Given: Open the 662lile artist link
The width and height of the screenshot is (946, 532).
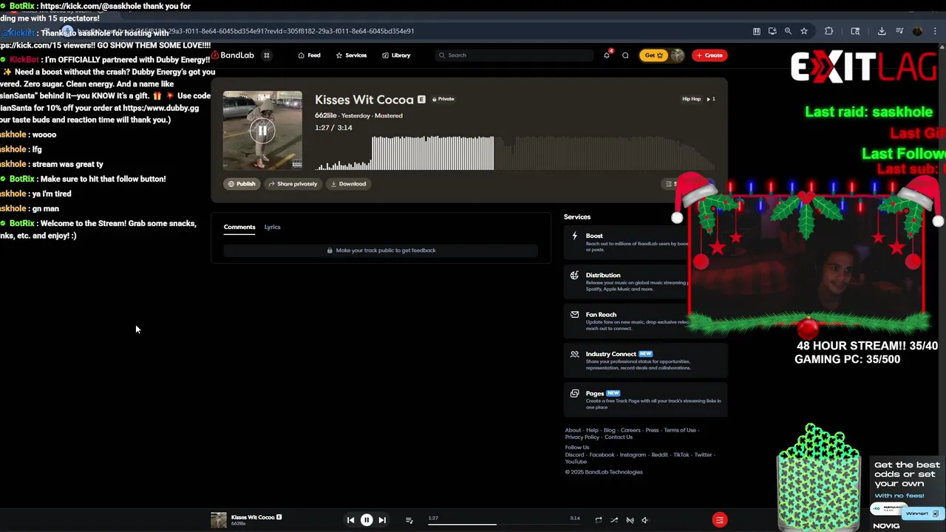Looking at the screenshot, I should pos(325,116).
